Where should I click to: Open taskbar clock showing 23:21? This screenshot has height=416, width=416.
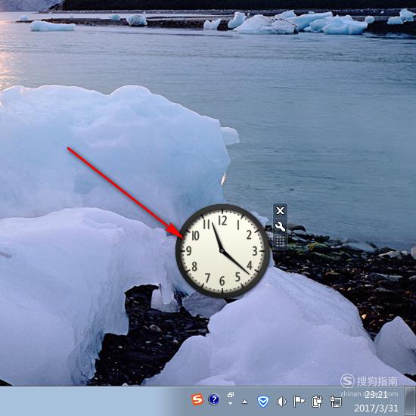(x=376, y=395)
